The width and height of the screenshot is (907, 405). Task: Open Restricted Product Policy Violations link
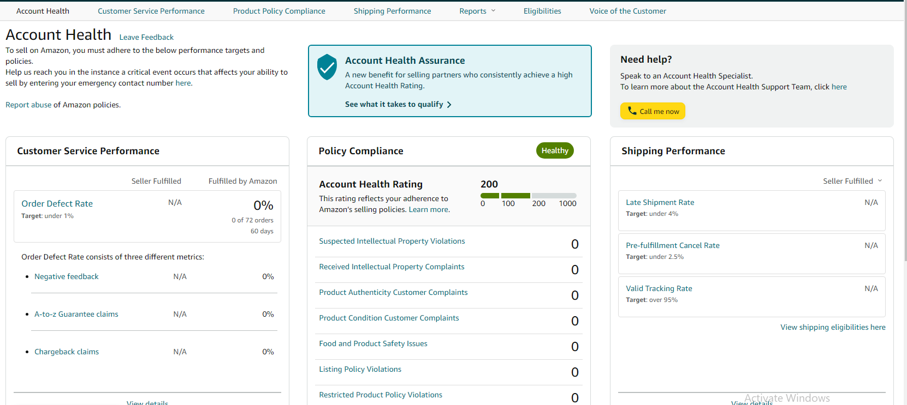[381, 395]
